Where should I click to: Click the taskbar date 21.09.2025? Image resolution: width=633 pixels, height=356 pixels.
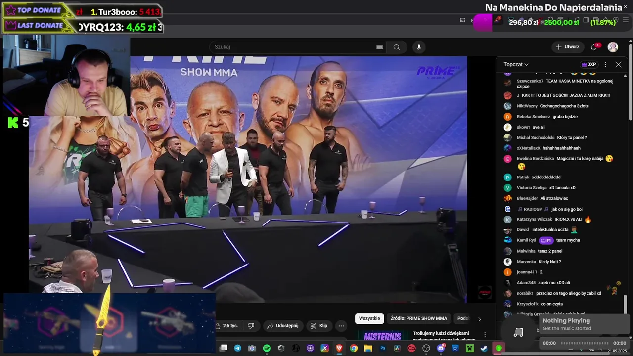(617, 351)
